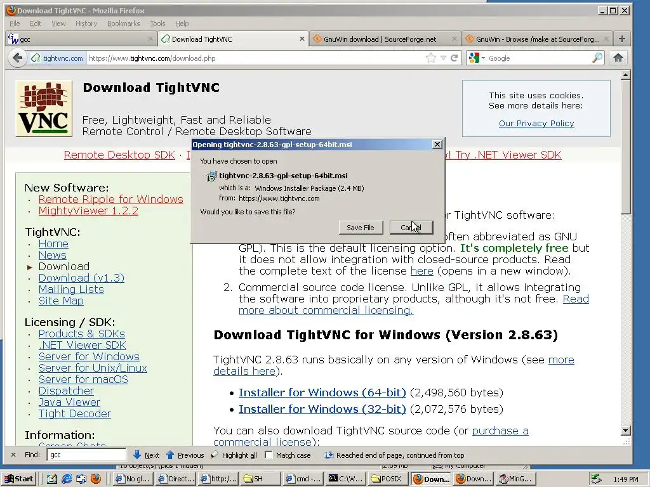Close the Download TightVNC tab
650x487 pixels.
302,39
